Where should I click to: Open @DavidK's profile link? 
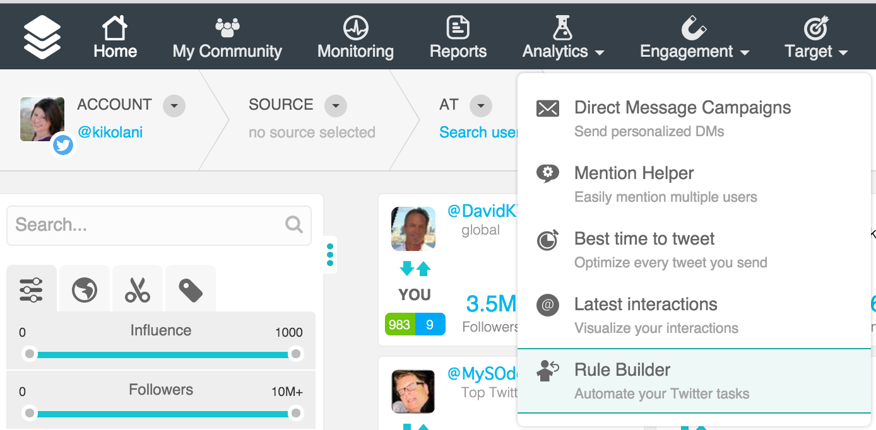(x=483, y=210)
